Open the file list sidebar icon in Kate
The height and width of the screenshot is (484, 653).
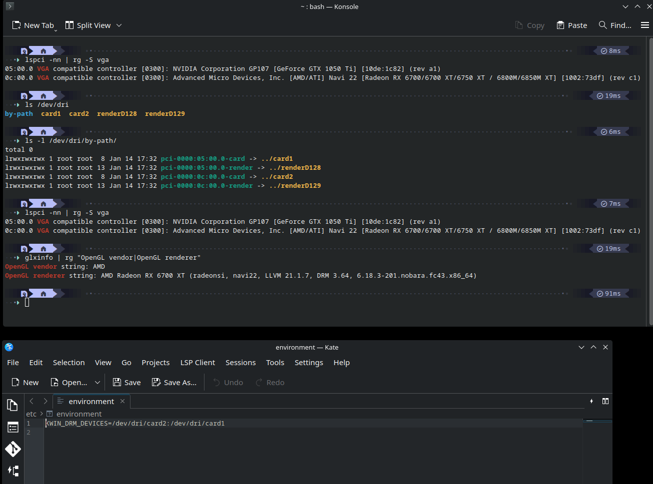click(x=12, y=427)
